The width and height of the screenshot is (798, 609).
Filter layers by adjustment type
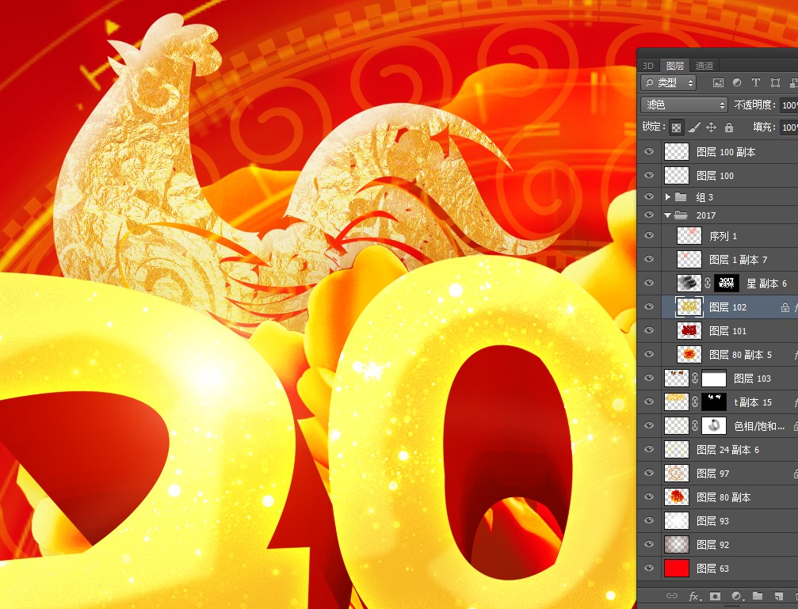click(736, 83)
